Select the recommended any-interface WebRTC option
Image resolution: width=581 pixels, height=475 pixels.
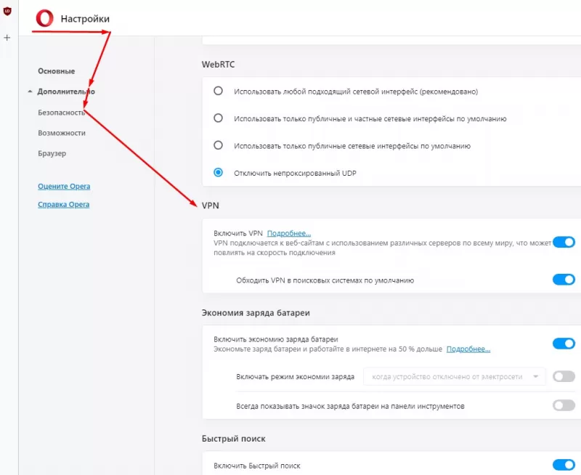[x=218, y=92]
